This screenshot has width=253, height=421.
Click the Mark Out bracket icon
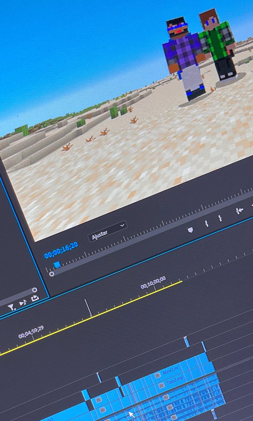click(220, 218)
